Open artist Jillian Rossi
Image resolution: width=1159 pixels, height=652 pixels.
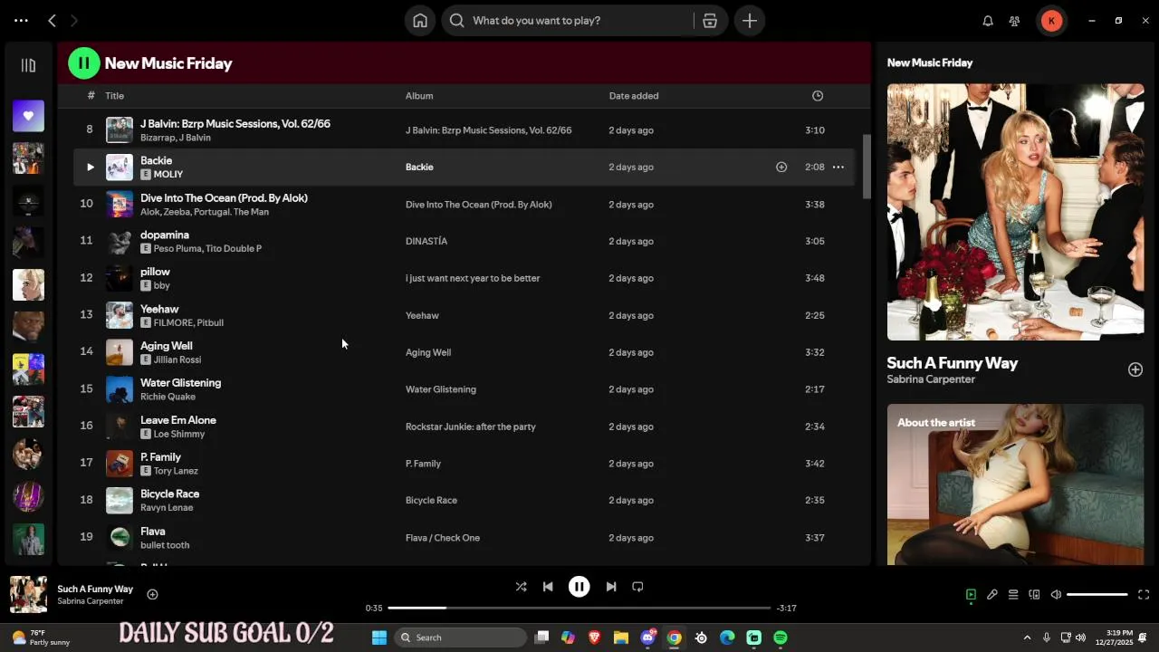tap(177, 360)
